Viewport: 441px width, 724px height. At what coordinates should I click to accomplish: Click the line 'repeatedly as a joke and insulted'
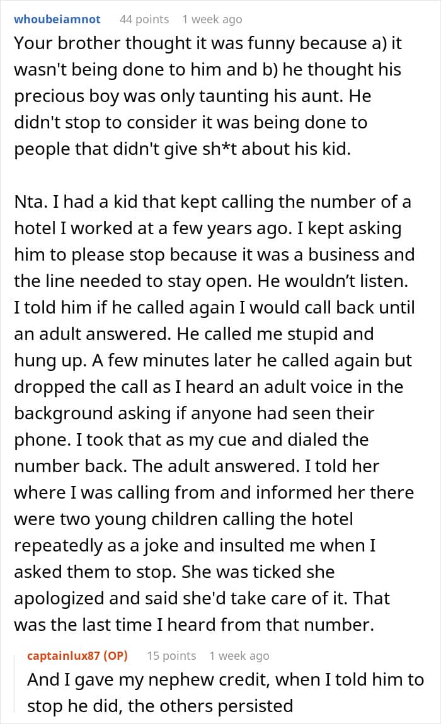pyautogui.click(x=195, y=546)
